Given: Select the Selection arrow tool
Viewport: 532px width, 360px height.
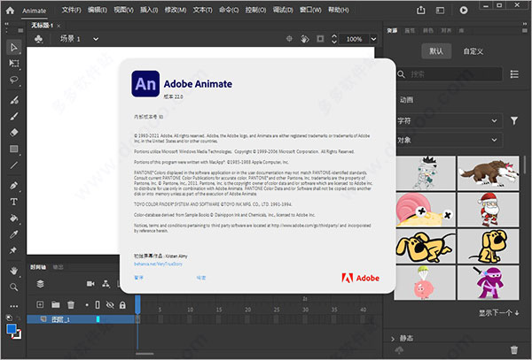Looking at the screenshot, I should [x=14, y=47].
